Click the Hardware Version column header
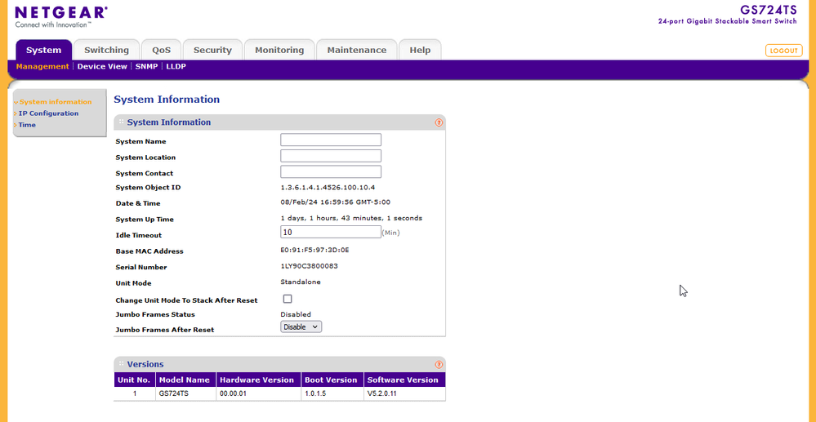 pos(257,380)
